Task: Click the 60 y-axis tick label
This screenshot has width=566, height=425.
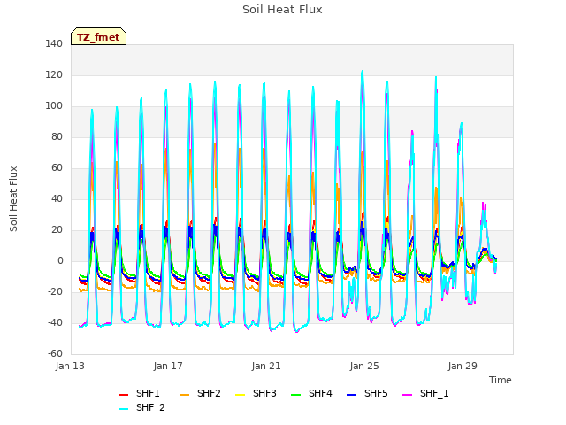Action: pyautogui.click(x=57, y=168)
